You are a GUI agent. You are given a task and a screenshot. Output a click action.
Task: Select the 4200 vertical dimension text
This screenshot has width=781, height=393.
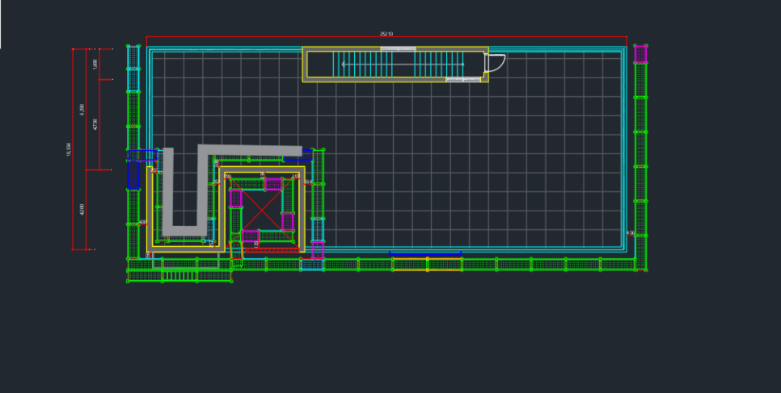click(82, 210)
